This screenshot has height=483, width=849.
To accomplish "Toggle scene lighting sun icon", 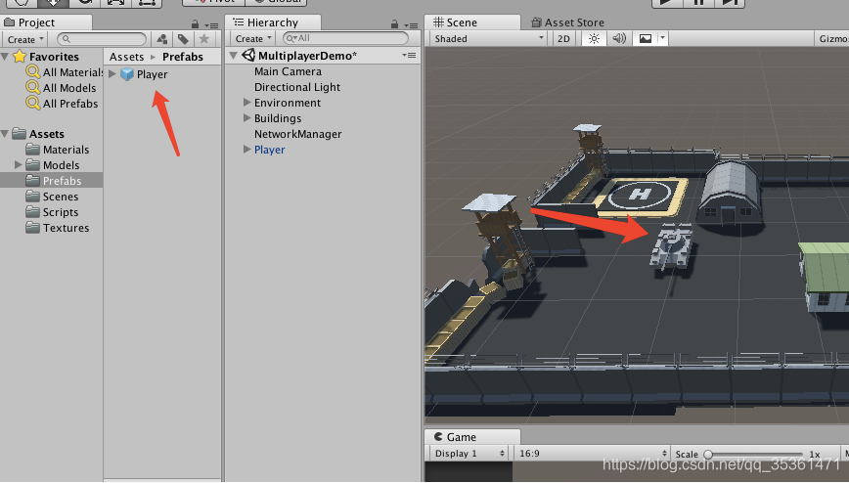I will coord(594,38).
